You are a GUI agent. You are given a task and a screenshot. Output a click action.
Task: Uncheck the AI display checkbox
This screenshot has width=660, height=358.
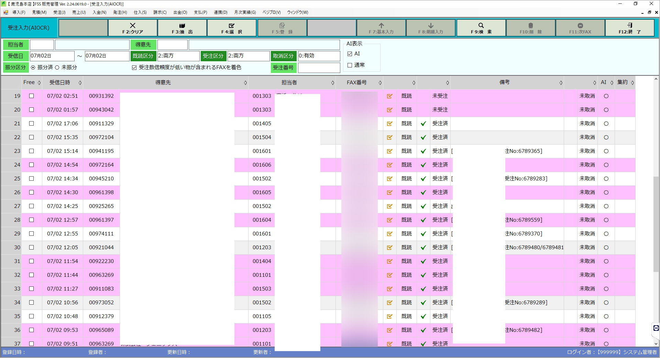coord(350,54)
